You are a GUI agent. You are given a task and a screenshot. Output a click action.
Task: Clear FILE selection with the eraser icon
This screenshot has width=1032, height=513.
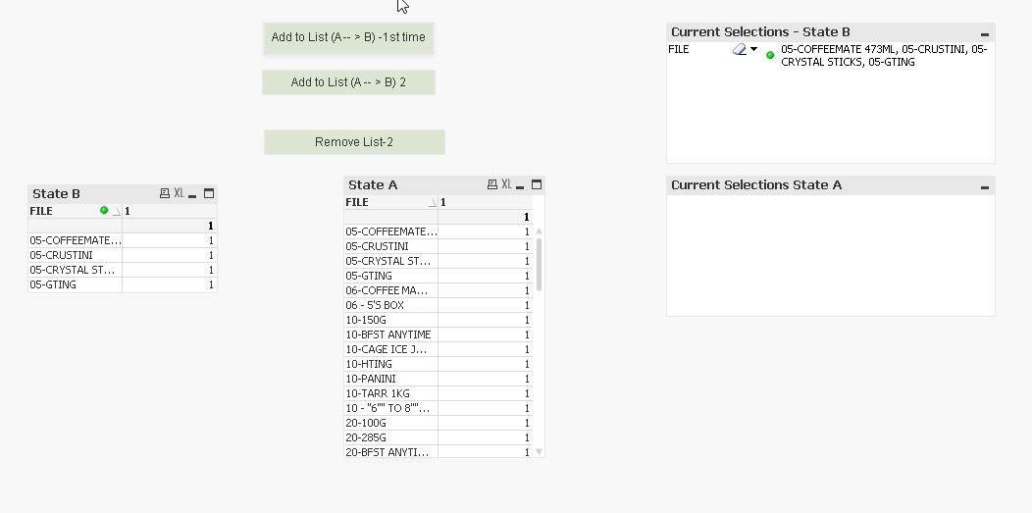click(740, 49)
